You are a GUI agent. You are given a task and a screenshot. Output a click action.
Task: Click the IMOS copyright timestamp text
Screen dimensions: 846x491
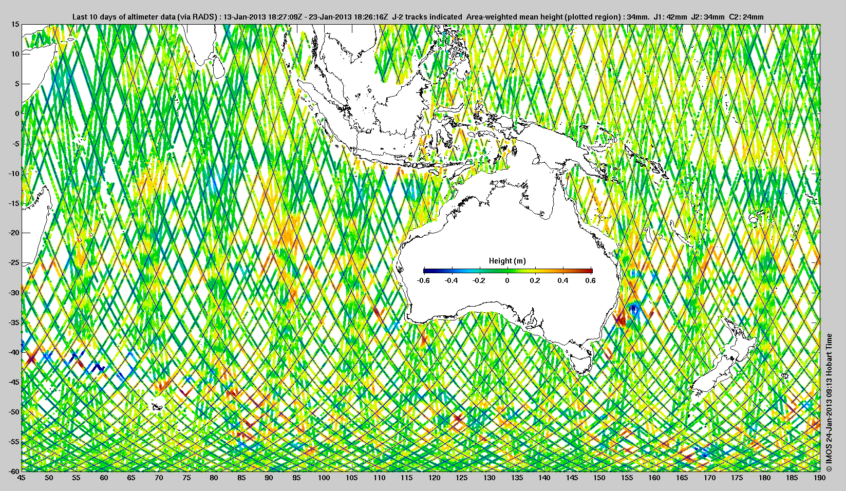tap(828, 403)
